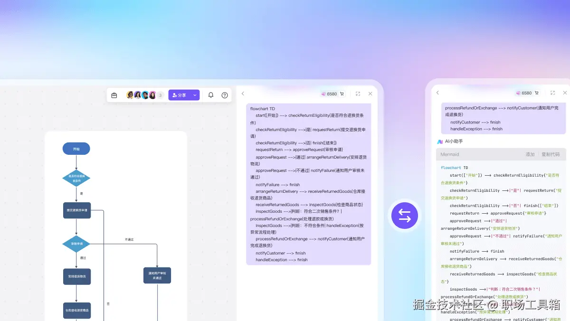Viewport: 570px width, 321px height.
Task: Select the 是否符合退换货条件 diamond node
Action: [x=76, y=179]
